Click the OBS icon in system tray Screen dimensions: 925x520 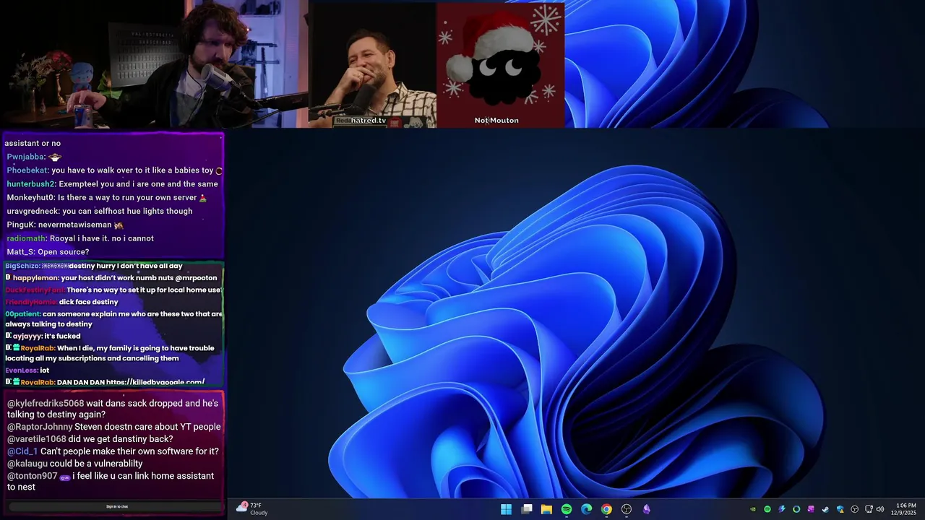(x=854, y=509)
